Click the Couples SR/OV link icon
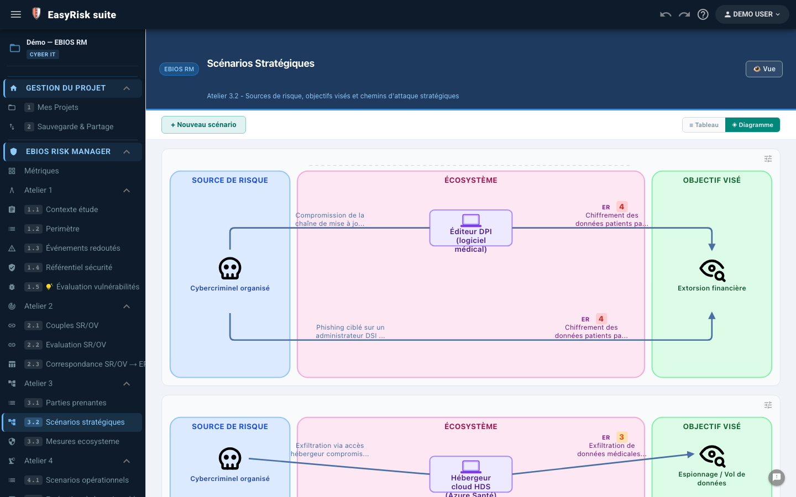796x497 pixels. pos(12,326)
